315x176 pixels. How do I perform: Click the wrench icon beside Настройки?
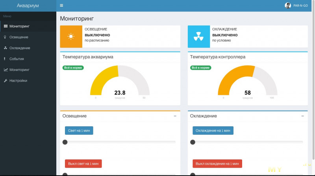[x=5, y=81]
